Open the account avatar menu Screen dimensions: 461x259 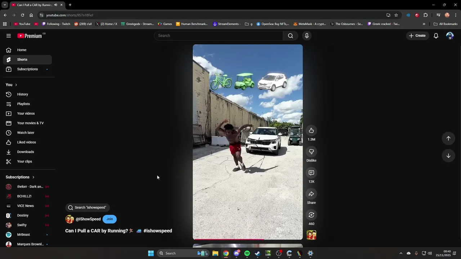pos(450,36)
